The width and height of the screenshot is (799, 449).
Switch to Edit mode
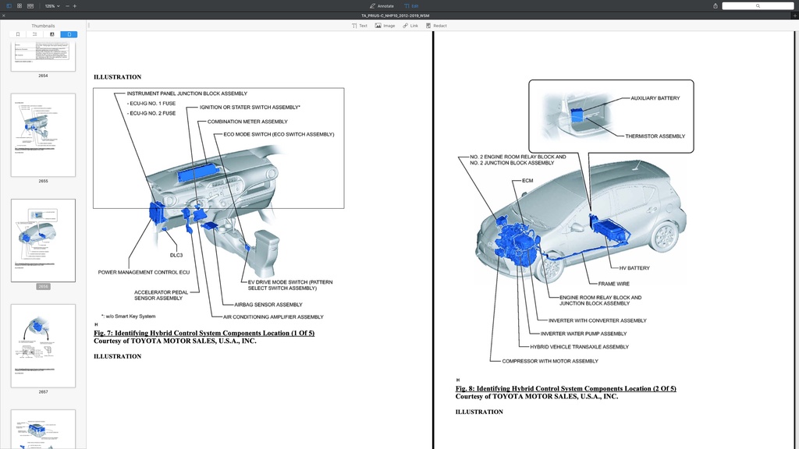click(411, 6)
